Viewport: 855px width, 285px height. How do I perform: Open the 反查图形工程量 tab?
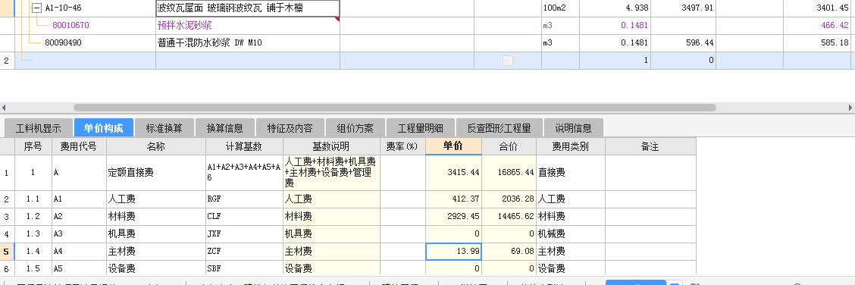pyautogui.click(x=499, y=129)
